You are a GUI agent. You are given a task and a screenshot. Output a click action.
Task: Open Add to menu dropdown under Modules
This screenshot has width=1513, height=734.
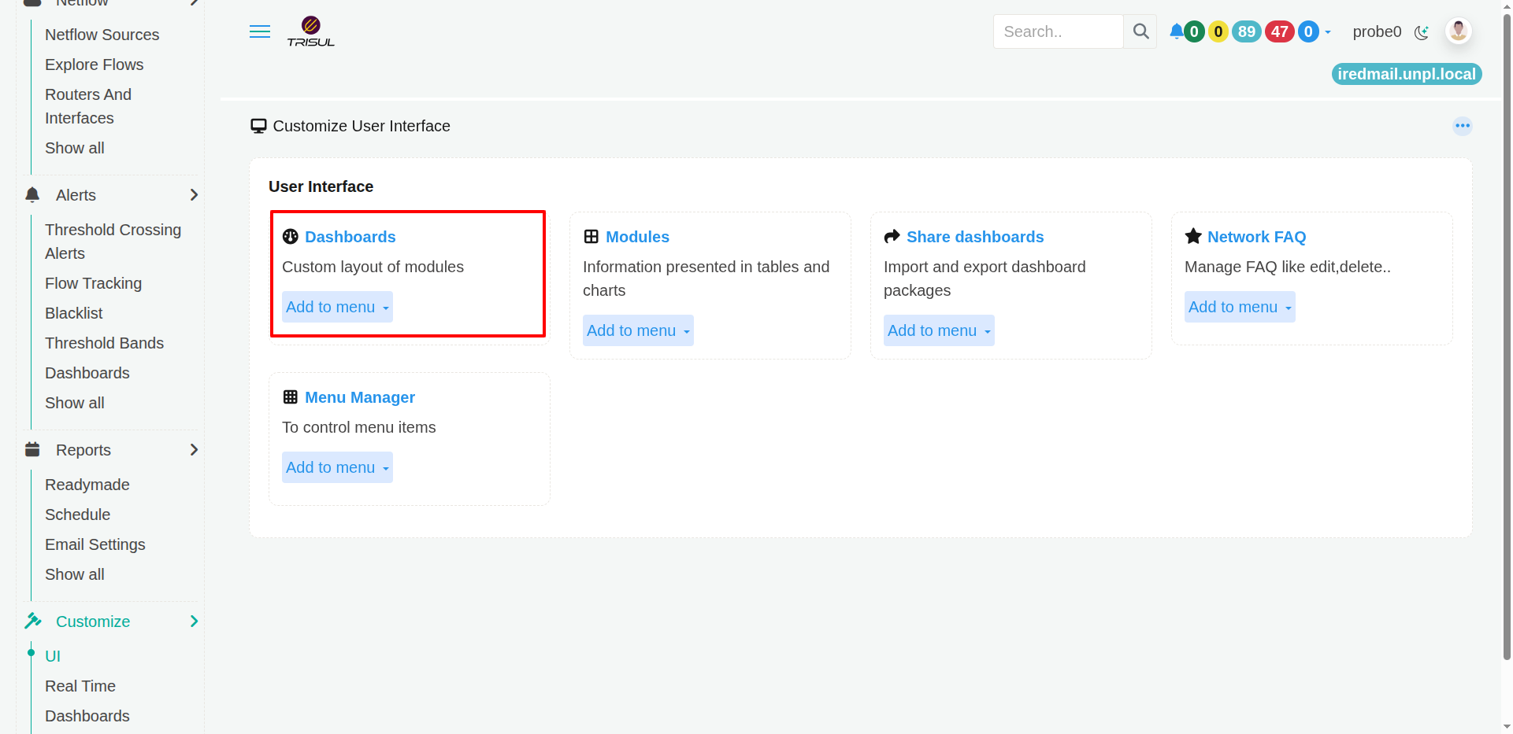point(638,330)
